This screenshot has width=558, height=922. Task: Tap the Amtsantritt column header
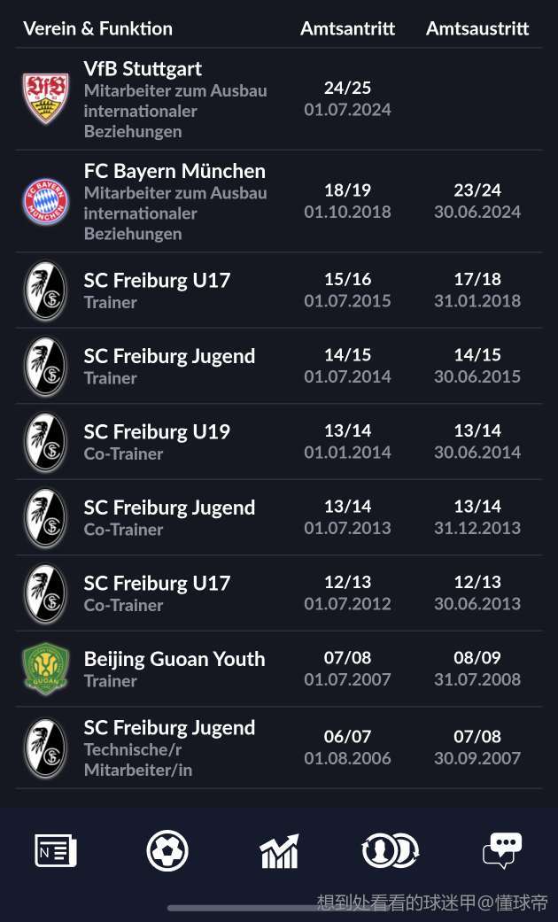tap(347, 28)
